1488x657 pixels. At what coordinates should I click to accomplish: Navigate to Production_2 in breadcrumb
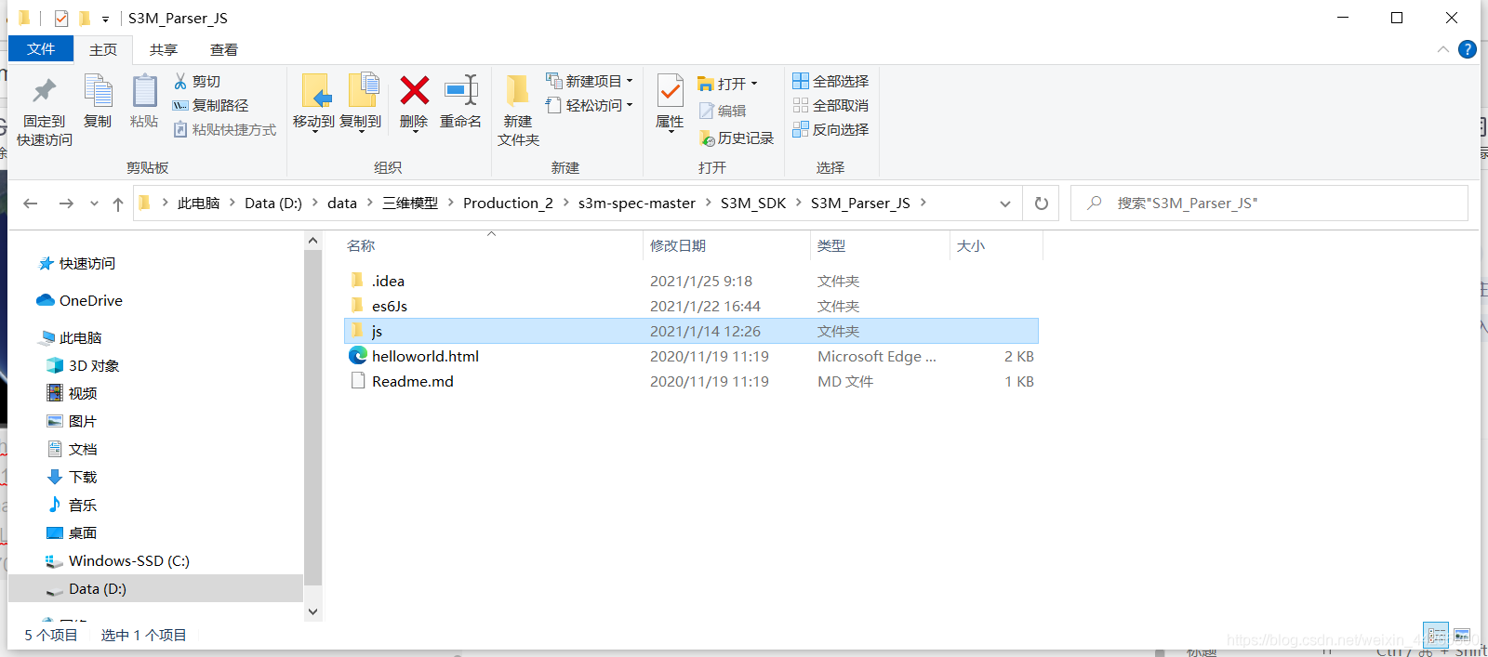508,204
